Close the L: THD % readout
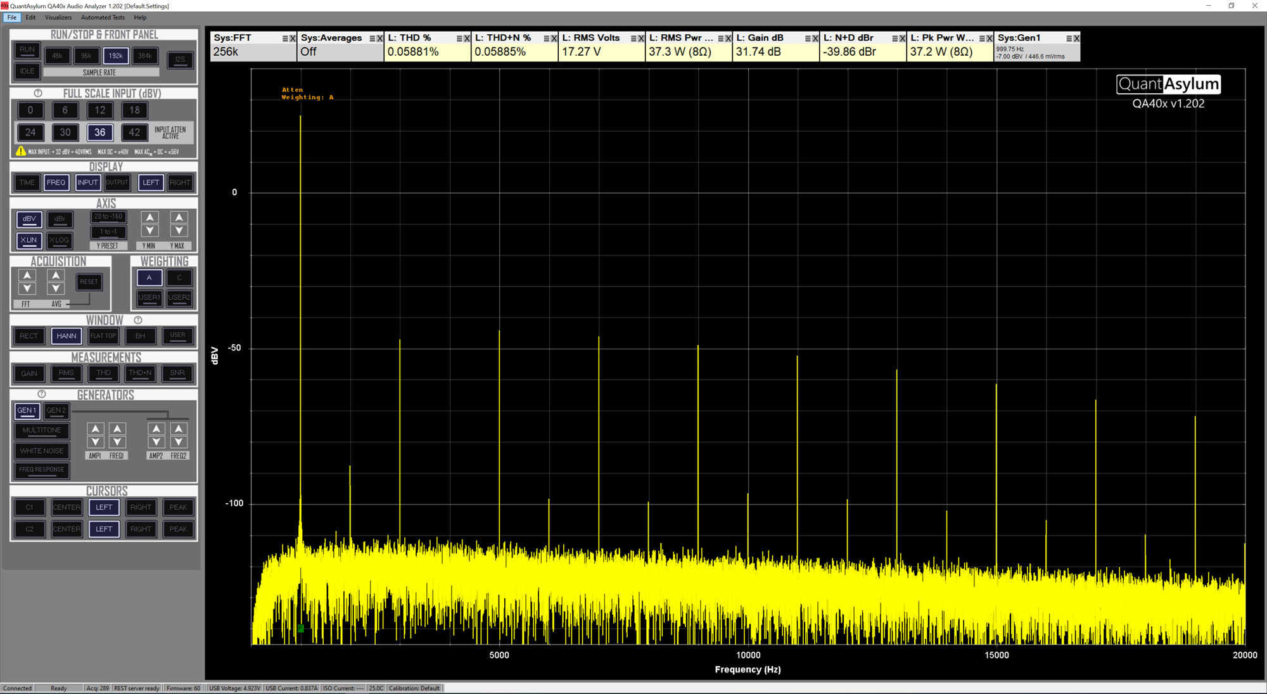 467,39
